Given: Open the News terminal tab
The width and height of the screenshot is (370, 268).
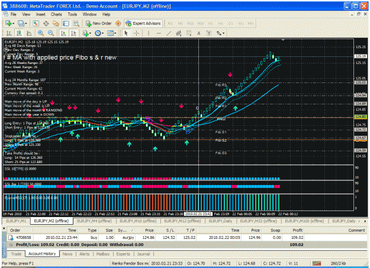Looking at the screenshot, I should [67, 254].
